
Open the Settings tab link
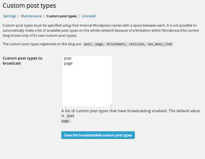point(10,16)
